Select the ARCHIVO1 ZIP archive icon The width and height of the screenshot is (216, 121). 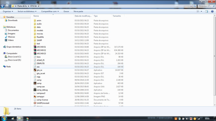[35, 47]
